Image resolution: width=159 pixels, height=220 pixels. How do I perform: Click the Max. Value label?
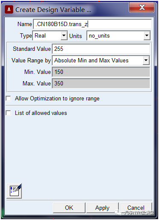37,84
